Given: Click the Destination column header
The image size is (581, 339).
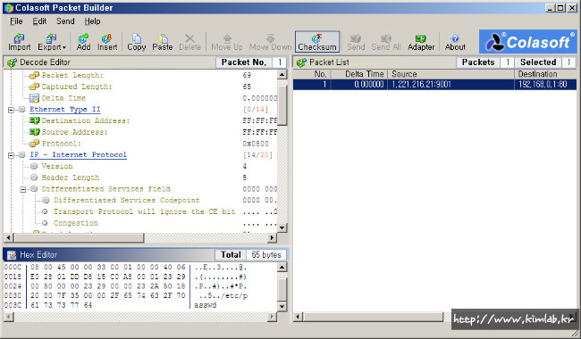Looking at the screenshot, I should 546,74.
